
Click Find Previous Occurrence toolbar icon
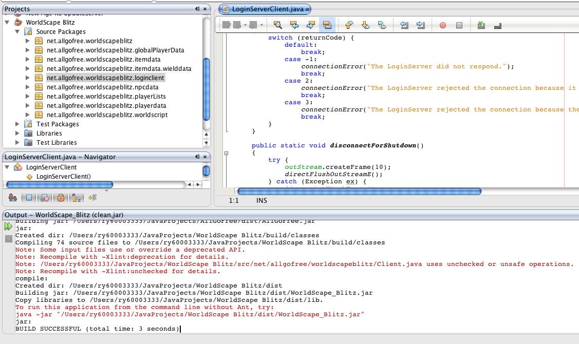[294, 25]
